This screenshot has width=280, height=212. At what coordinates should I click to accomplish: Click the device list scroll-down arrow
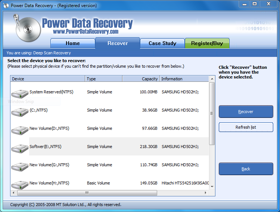coord(212,187)
